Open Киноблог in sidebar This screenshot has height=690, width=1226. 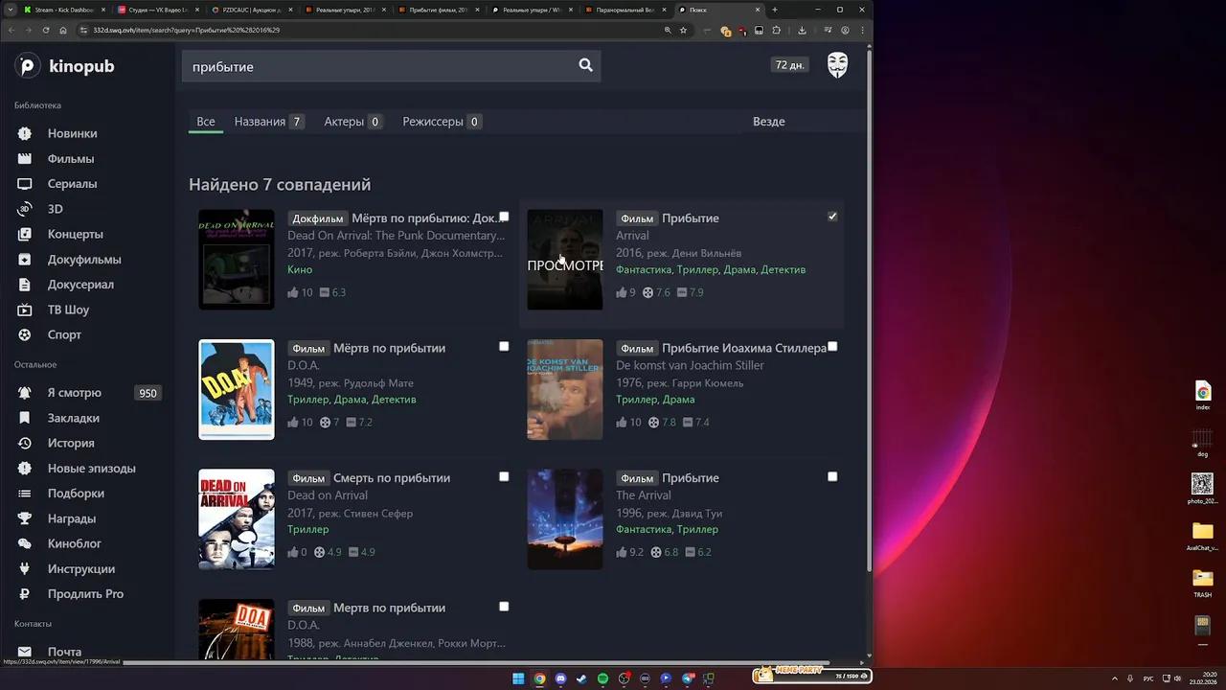point(74,543)
